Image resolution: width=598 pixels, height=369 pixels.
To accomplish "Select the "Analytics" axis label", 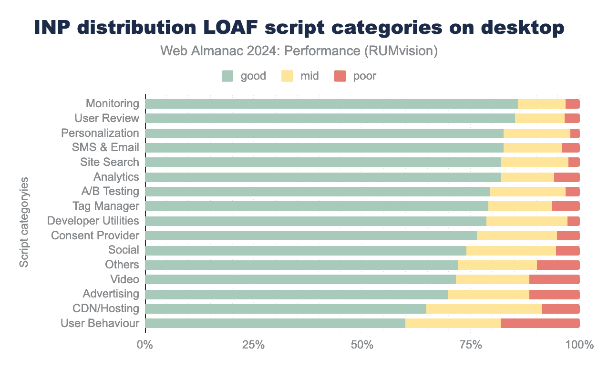I will tap(116, 177).
